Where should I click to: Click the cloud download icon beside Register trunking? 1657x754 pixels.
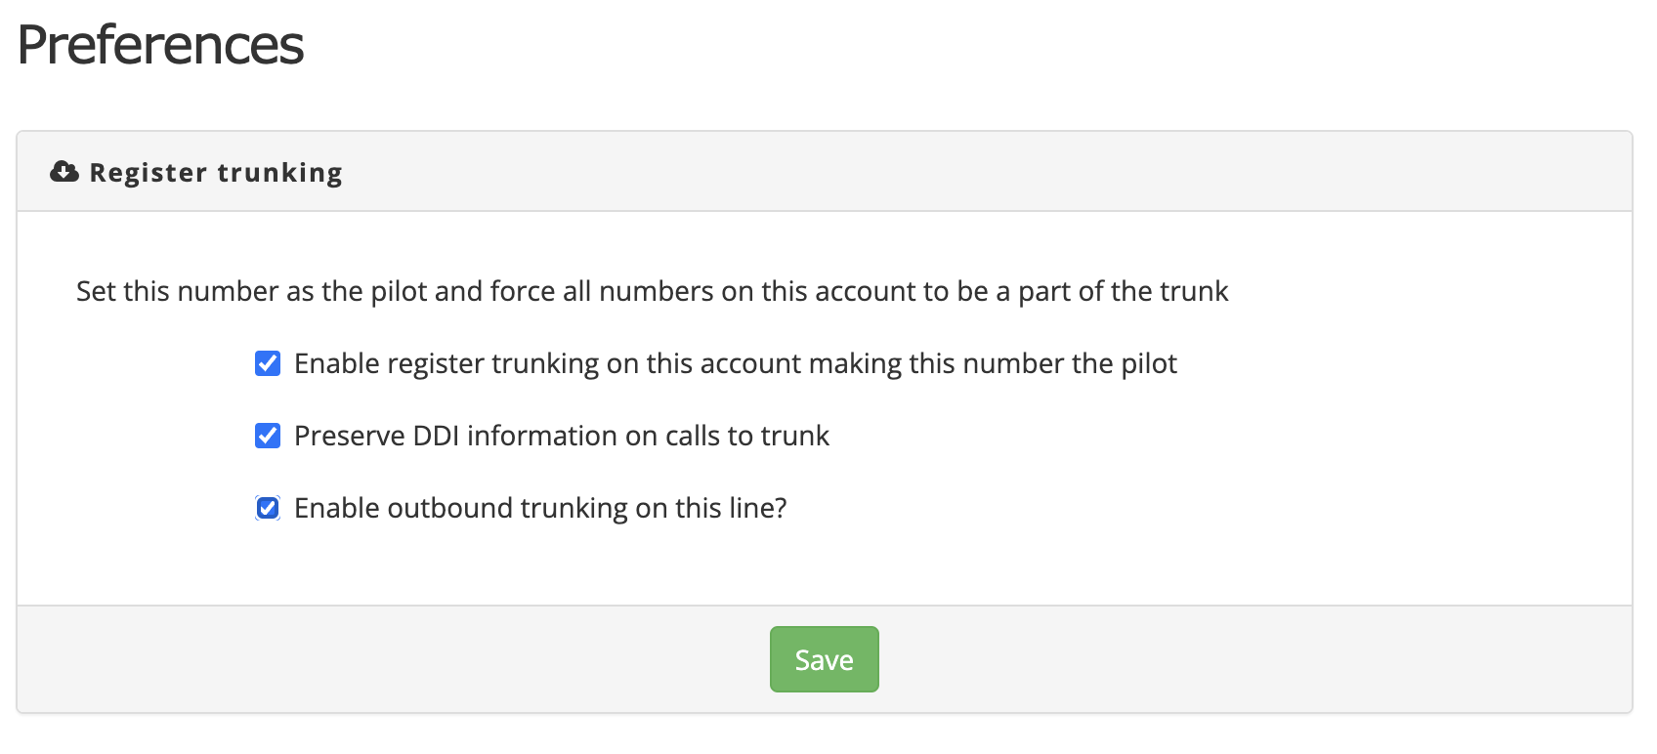[64, 172]
